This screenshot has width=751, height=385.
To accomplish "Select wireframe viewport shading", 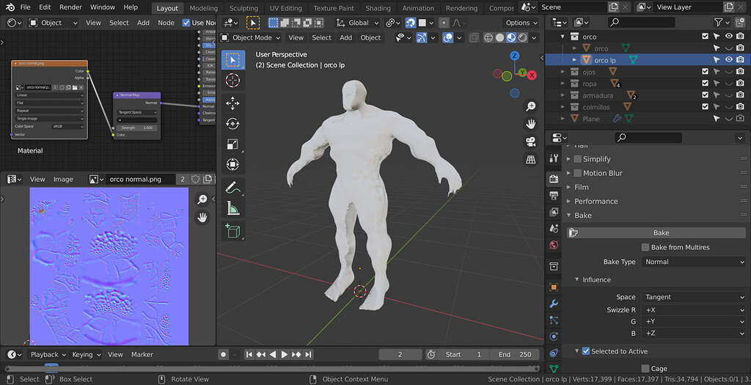I will tap(488, 38).
